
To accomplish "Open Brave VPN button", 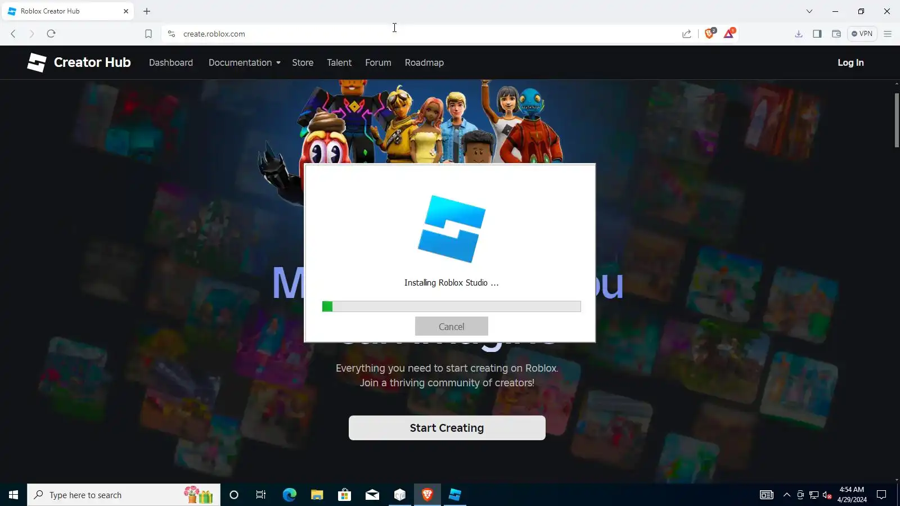I will (862, 34).
